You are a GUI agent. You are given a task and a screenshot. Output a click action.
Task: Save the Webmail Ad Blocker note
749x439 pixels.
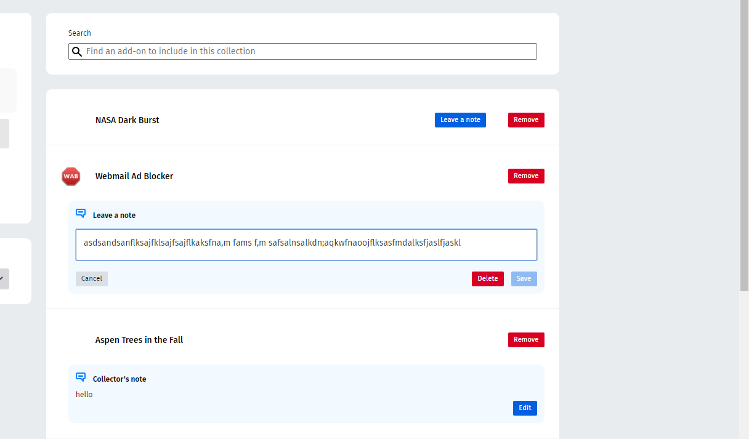pos(524,279)
